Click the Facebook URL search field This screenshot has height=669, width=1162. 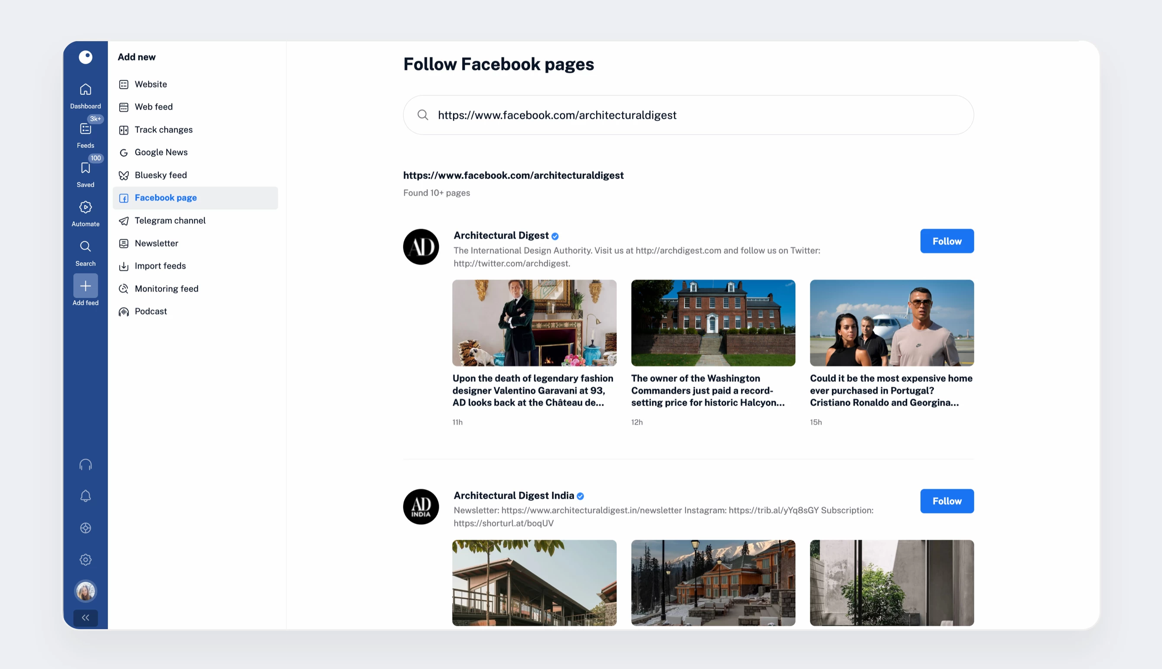pyautogui.click(x=688, y=115)
